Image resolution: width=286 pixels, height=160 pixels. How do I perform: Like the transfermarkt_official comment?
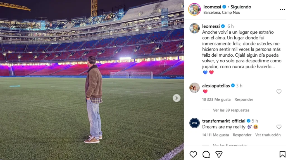pyautogui.click(x=279, y=127)
